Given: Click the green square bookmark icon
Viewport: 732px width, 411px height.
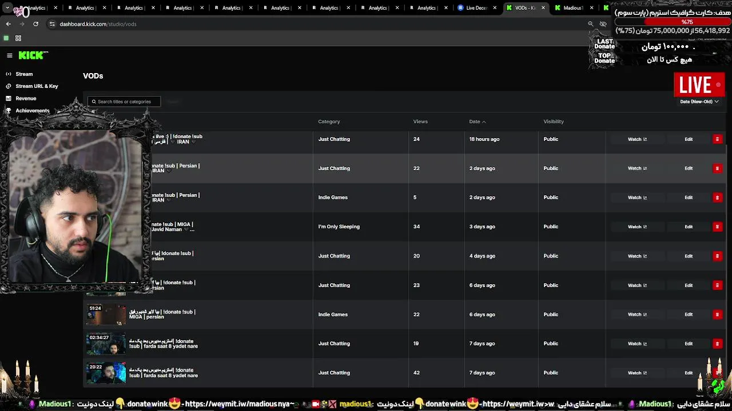Looking at the screenshot, I should point(6,38).
